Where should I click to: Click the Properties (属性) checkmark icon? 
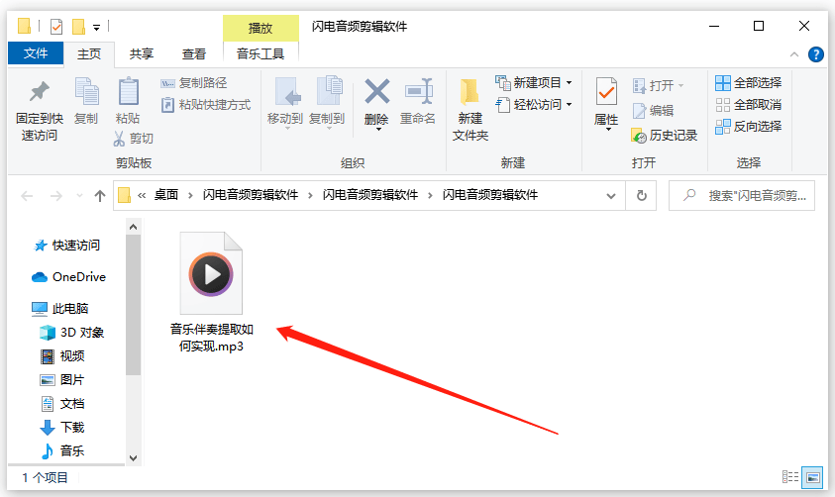606,91
